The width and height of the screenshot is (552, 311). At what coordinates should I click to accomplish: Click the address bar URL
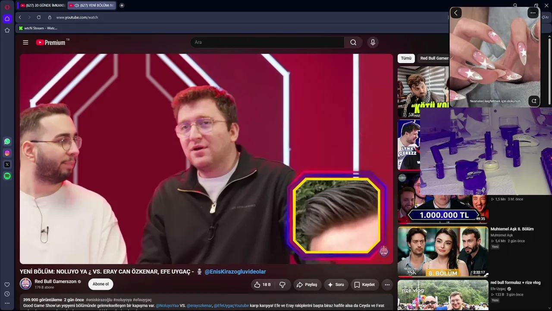(77, 17)
